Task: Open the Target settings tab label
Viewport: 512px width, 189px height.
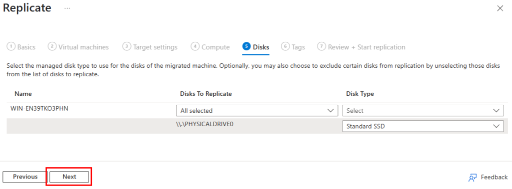Action: (155, 47)
